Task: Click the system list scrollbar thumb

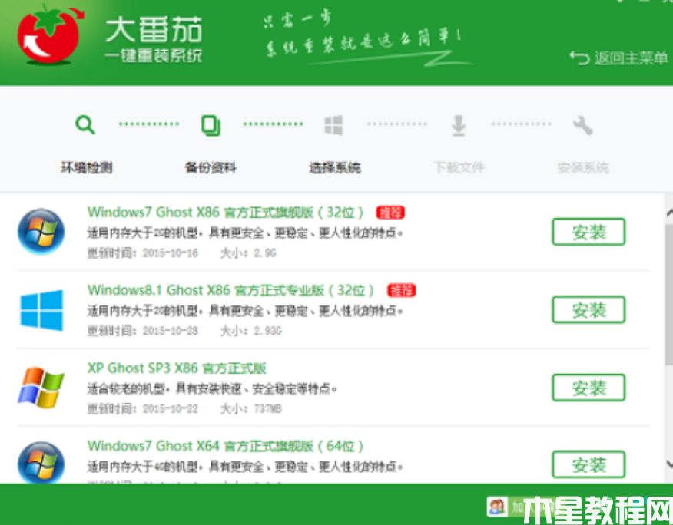Action: (x=669, y=294)
